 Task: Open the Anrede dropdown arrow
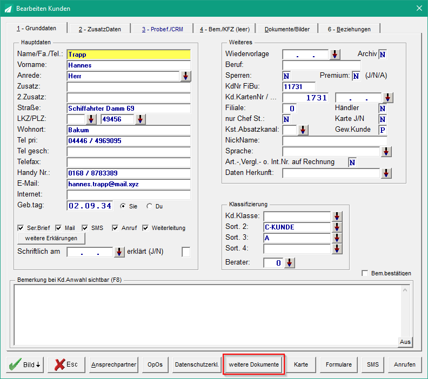(185, 76)
